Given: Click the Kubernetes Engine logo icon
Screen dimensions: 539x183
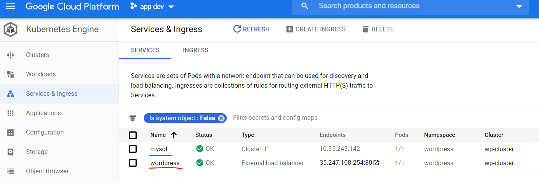Looking at the screenshot, I should coord(10,29).
